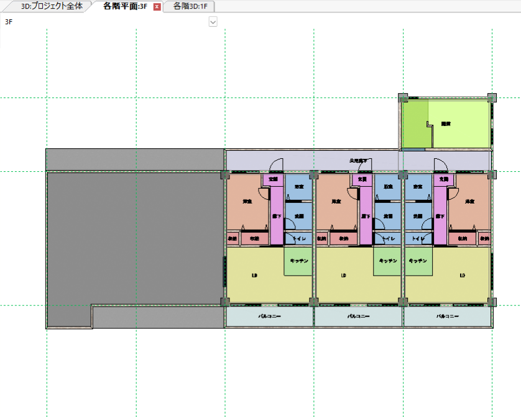
Task: Select the トイレ room in the right unit
Action: (418, 238)
